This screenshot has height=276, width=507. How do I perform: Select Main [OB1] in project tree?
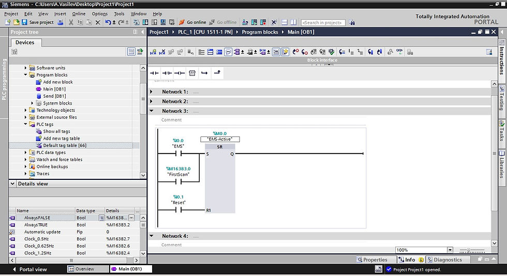(54, 89)
